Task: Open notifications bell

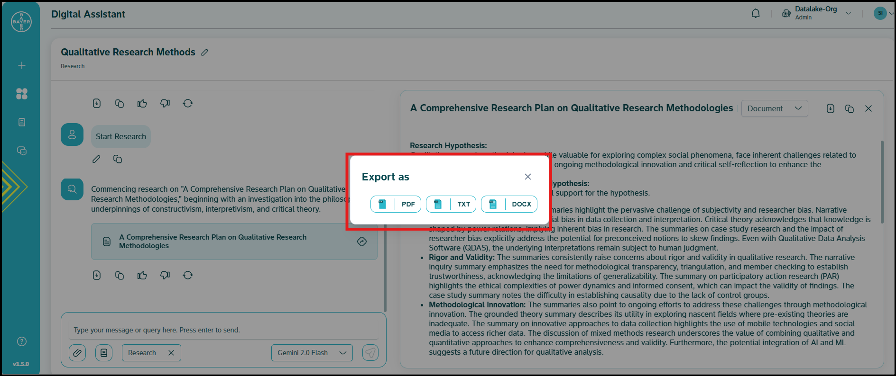Action: 756,14
